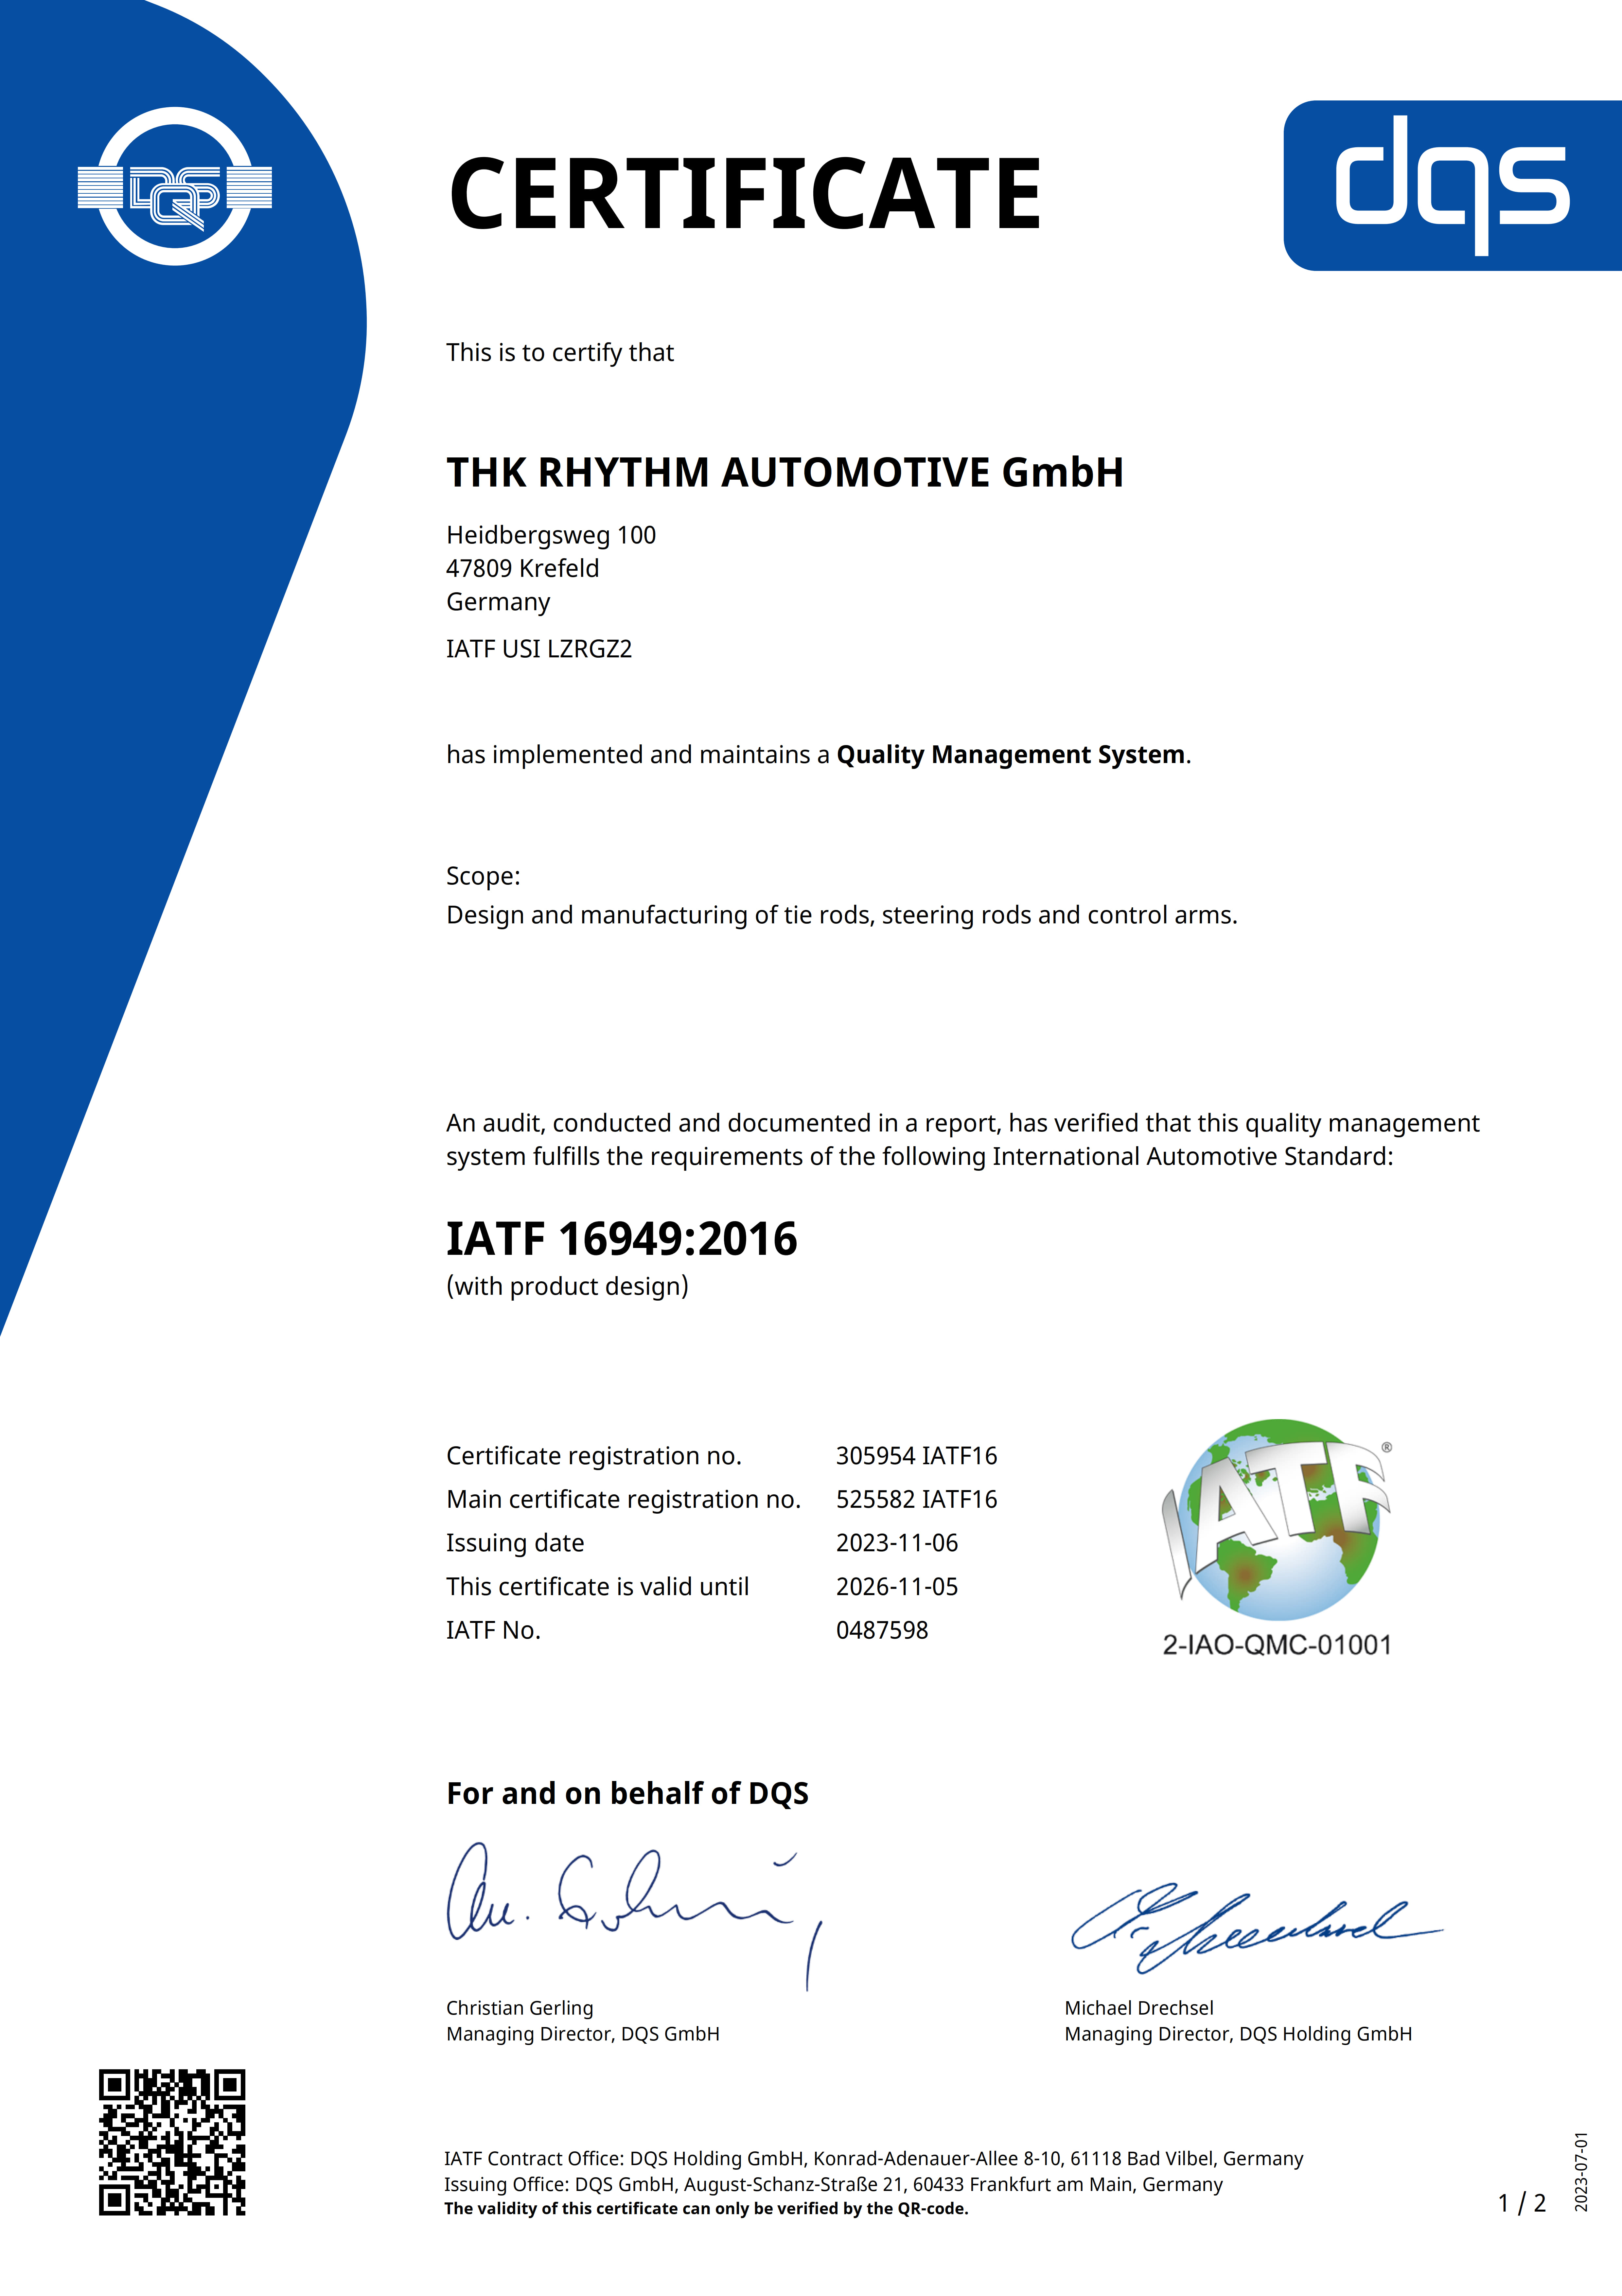
Task: Click the IATF 16949:2016 standard heading
Action: pyautogui.click(x=621, y=1239)
